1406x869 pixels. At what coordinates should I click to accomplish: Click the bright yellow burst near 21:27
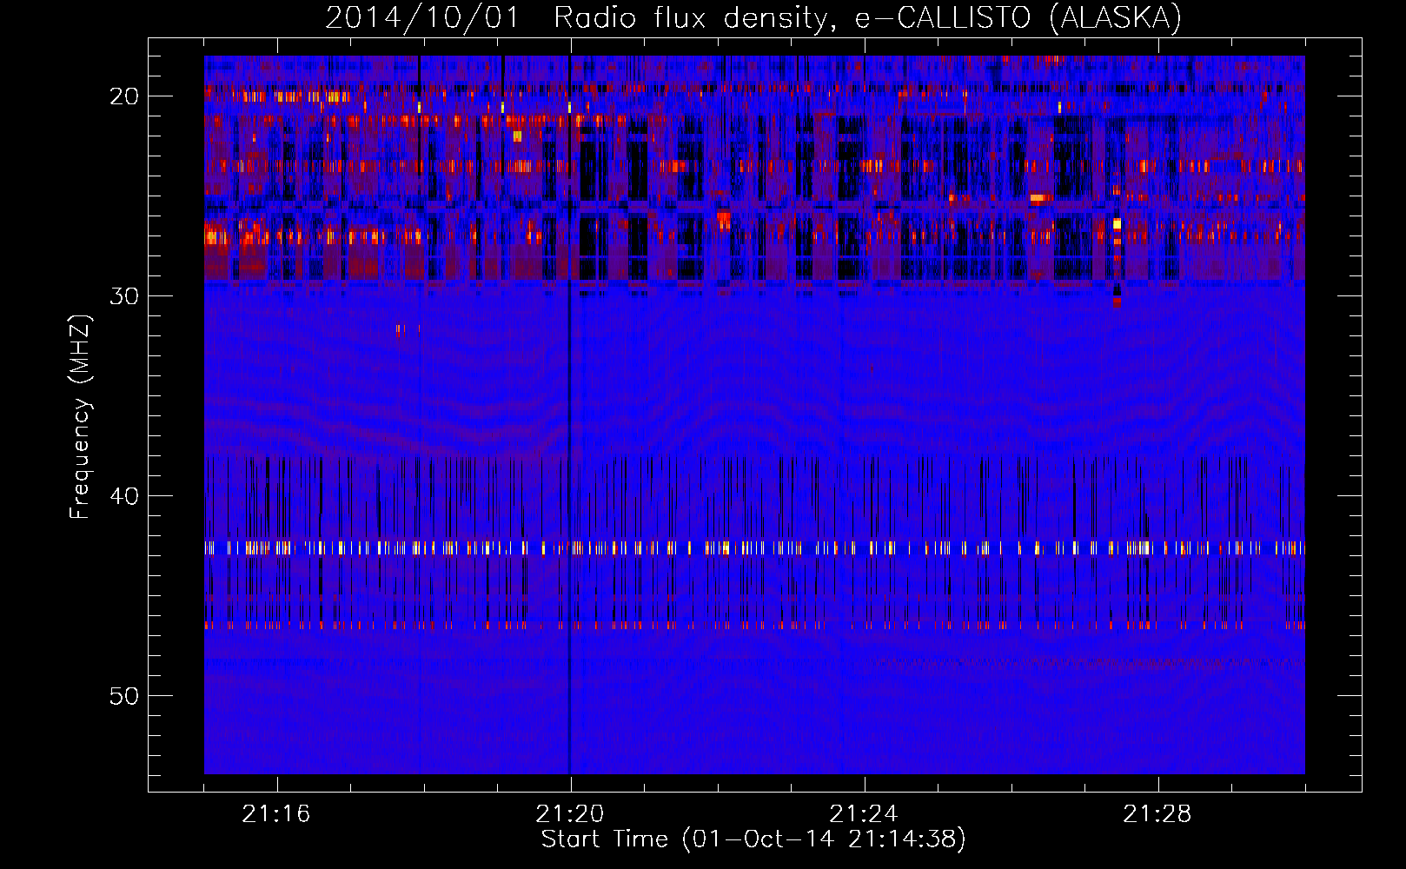click(x=1117, y=224)
